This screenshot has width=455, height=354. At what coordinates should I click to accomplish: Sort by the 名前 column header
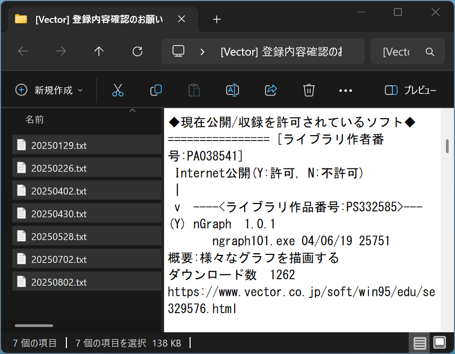tap(35, 119)
